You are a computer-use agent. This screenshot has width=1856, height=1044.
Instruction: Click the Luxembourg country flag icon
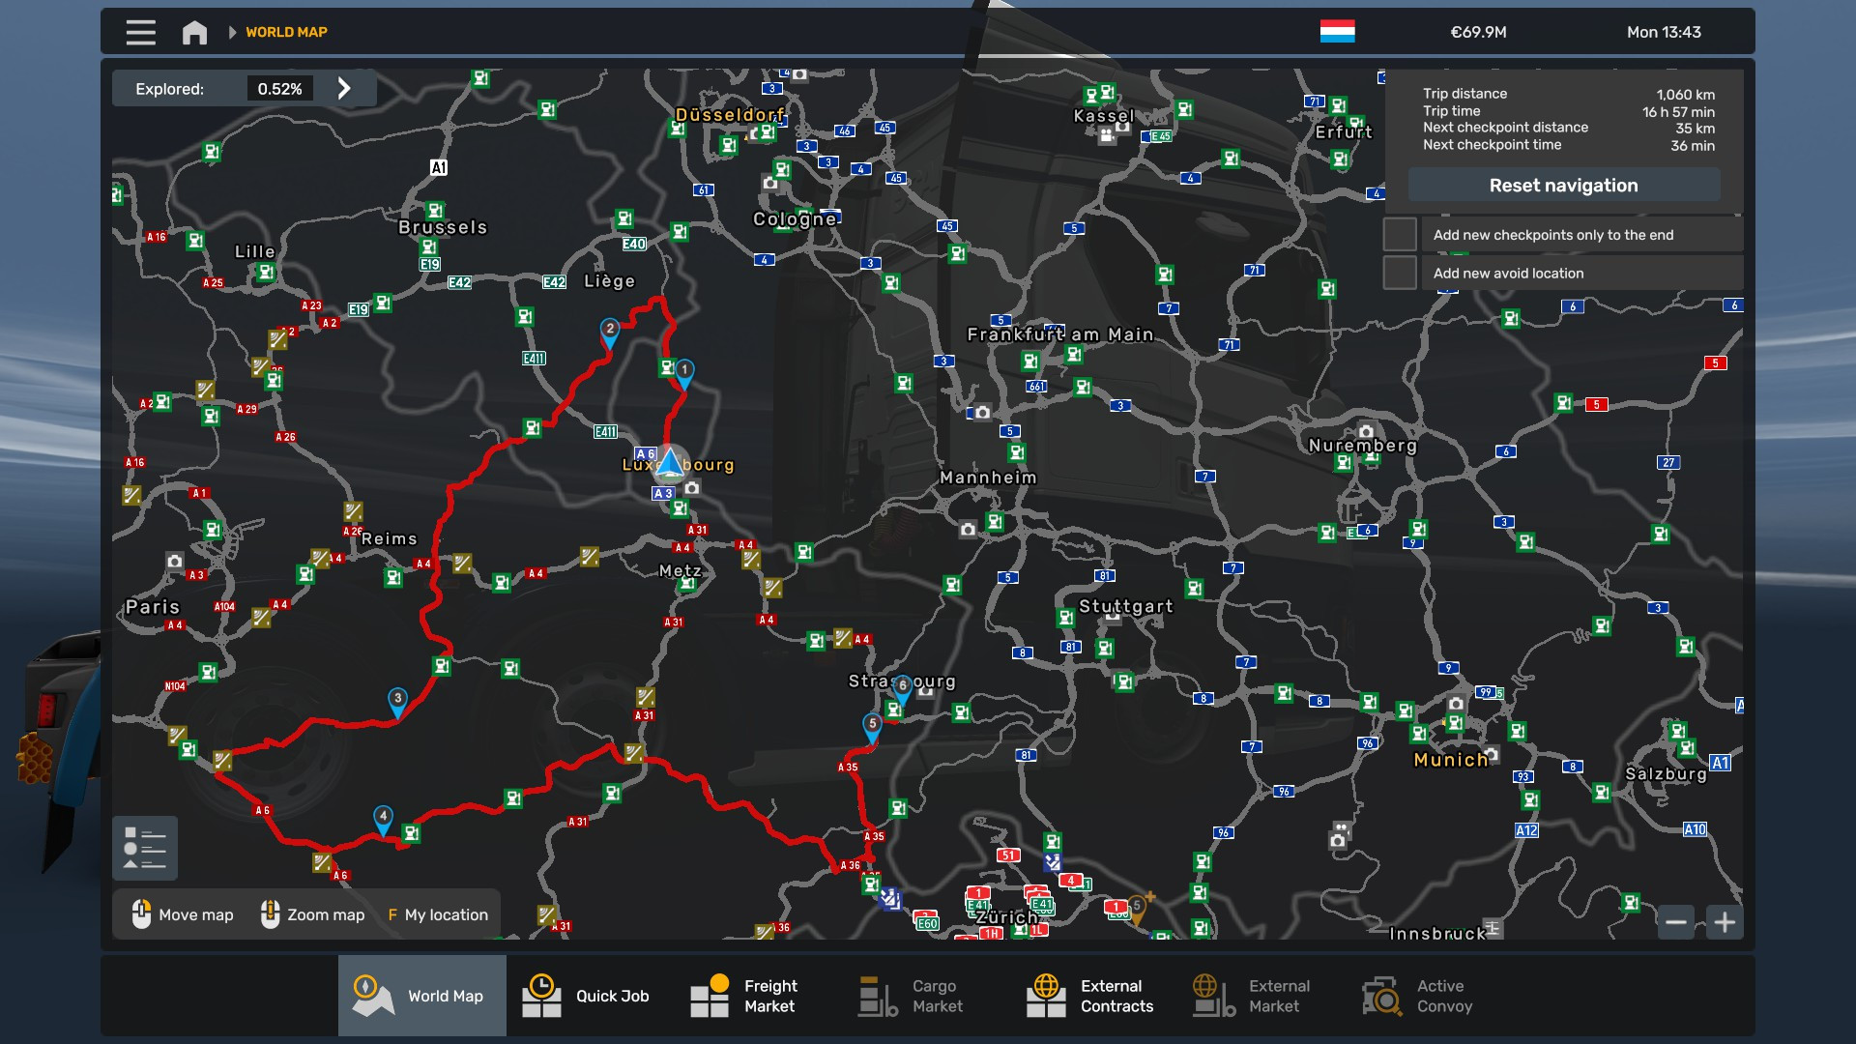point(1337,32)
